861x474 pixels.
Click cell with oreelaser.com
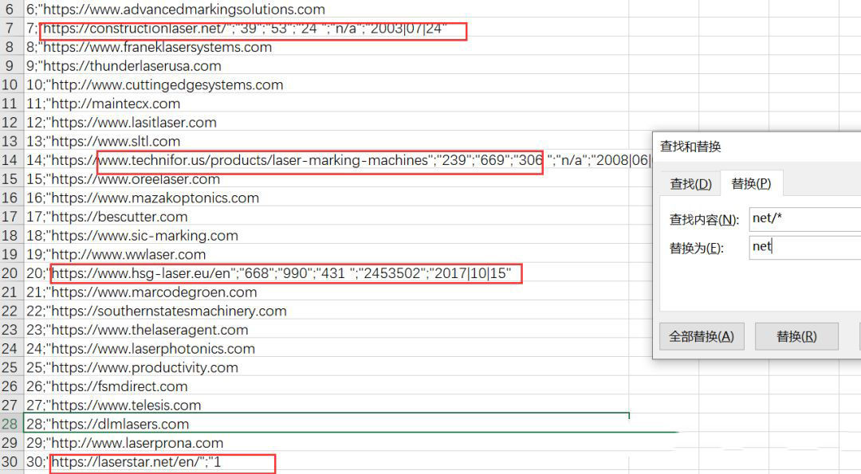327,179
